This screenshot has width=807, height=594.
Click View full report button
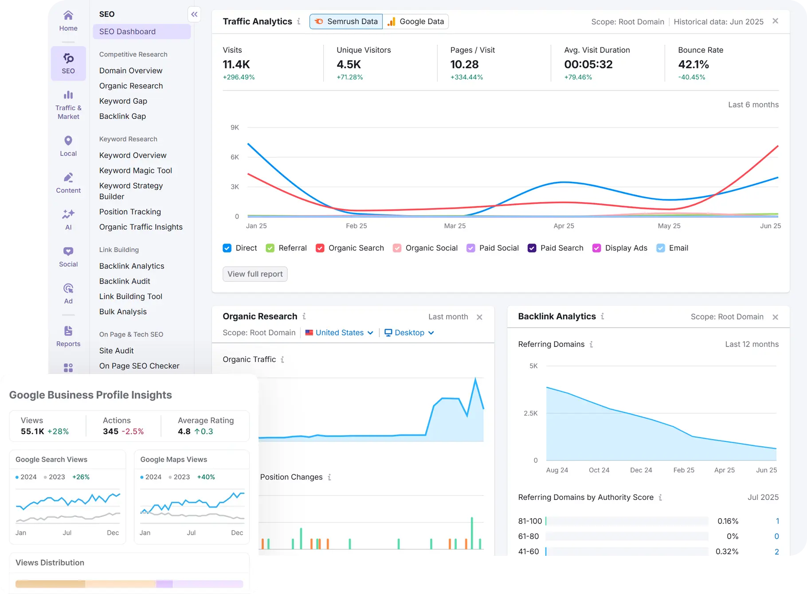click(255, 274)
